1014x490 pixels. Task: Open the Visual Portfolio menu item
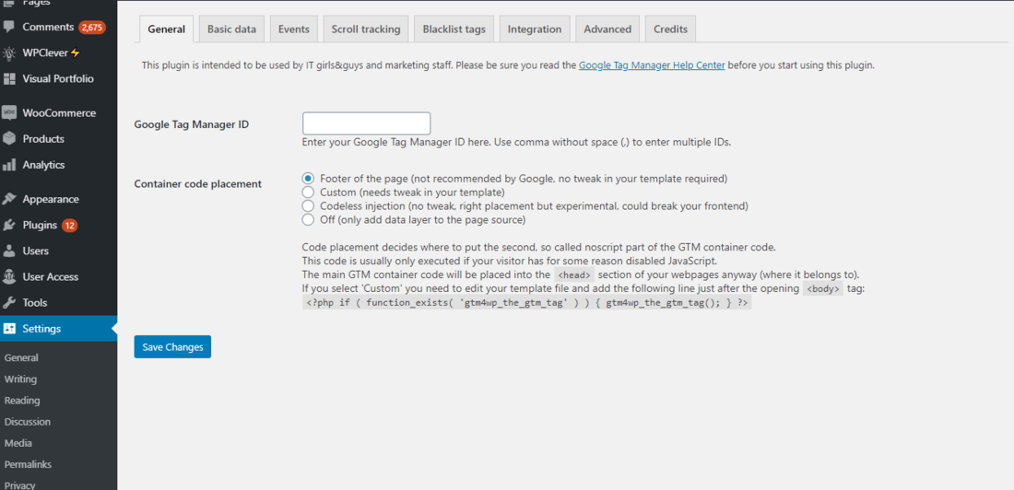[58, 79]
